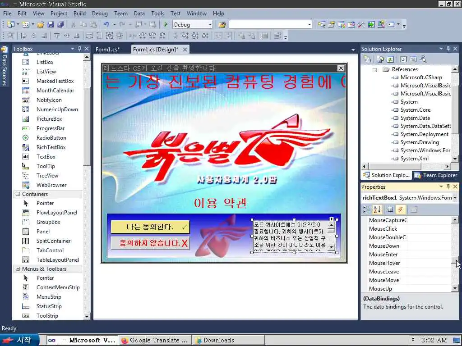Viewport: 462px width, 346px height.
Task: Pin the Solution Explorer panel
Action: pos(448,49)
